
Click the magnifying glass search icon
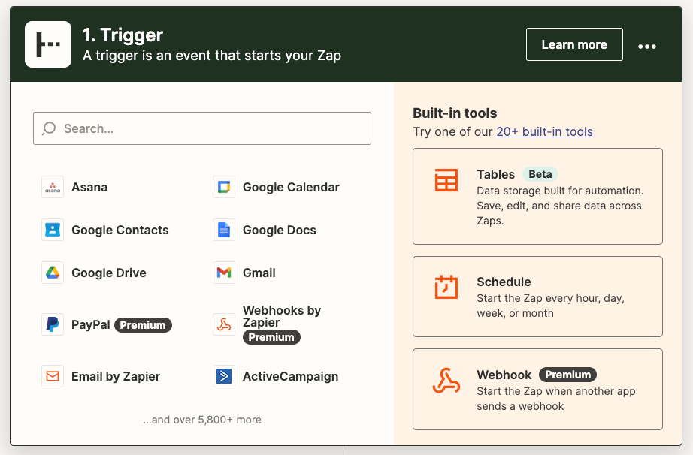(x=49, y=128)
